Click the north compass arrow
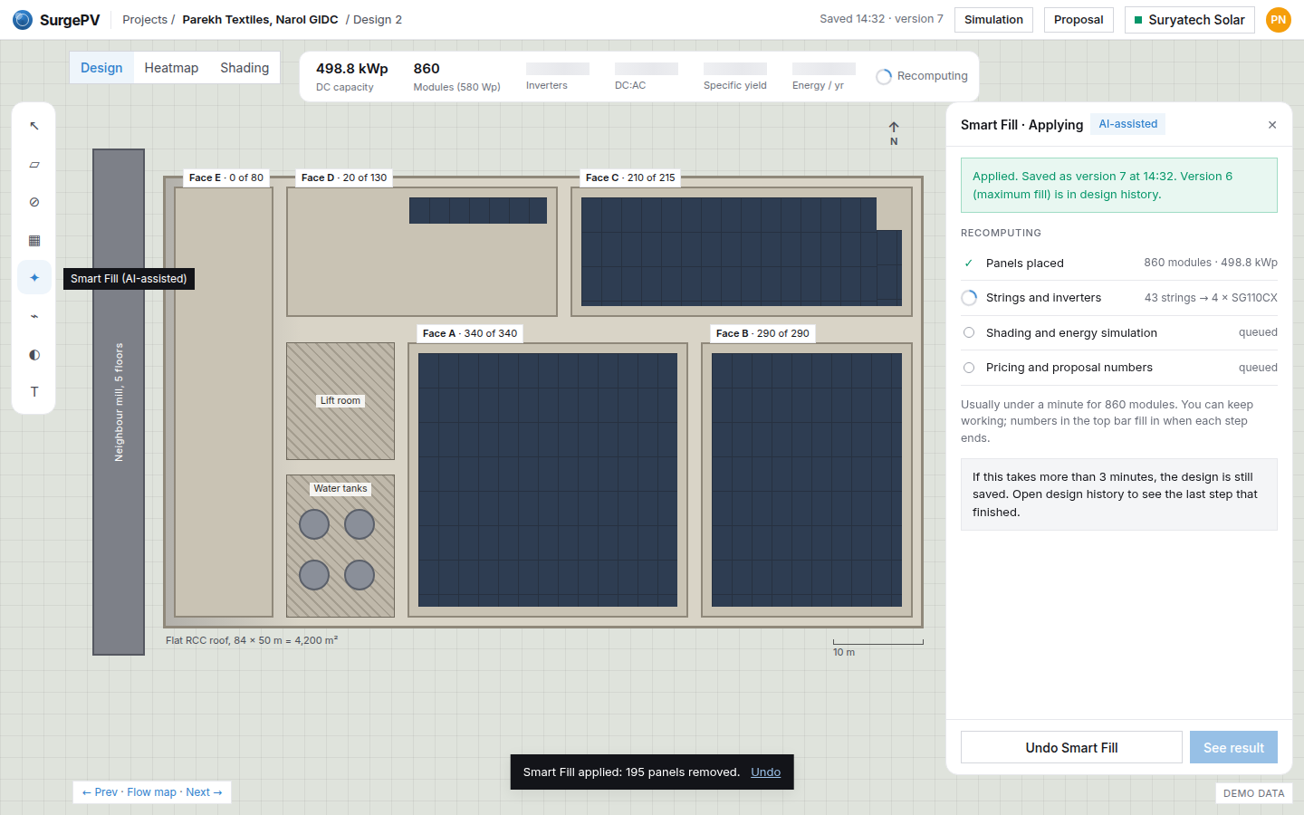 tap(894, 133)
